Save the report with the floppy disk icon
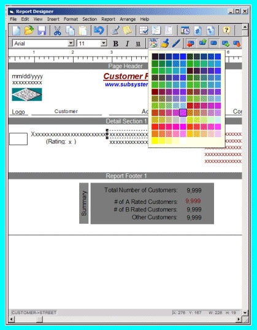 (42, 31)
